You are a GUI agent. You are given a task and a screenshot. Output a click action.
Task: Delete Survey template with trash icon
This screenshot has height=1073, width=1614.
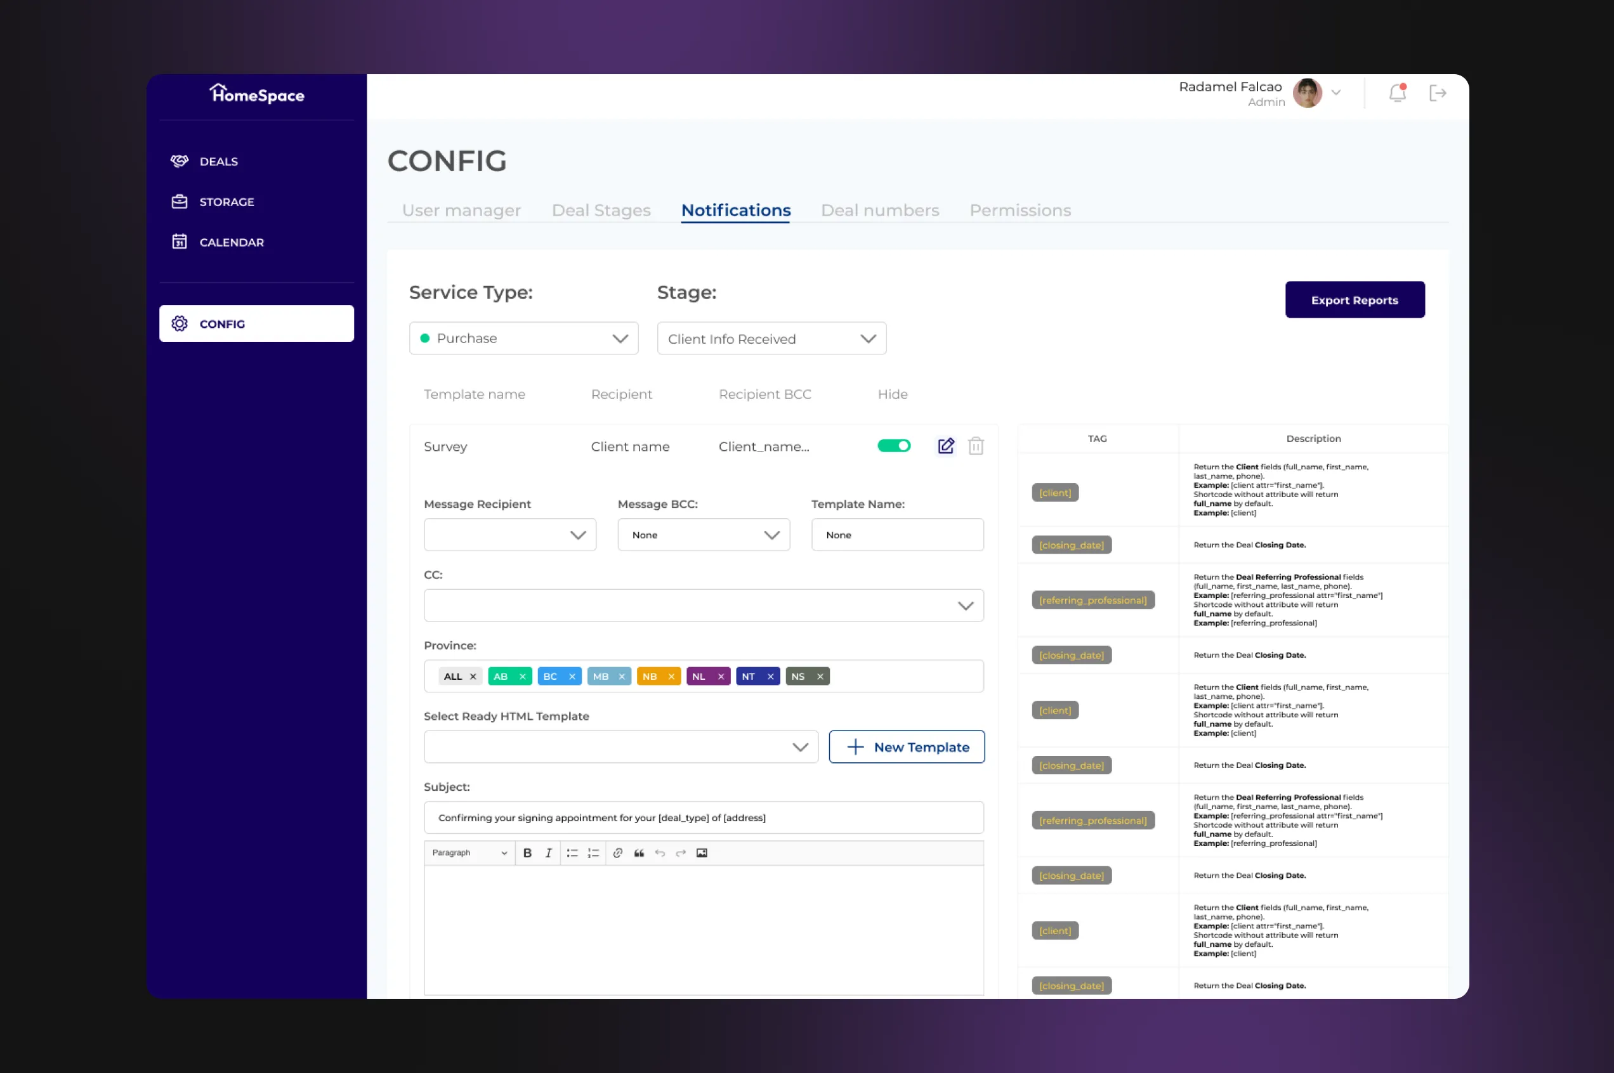click(x=975, y=446)
